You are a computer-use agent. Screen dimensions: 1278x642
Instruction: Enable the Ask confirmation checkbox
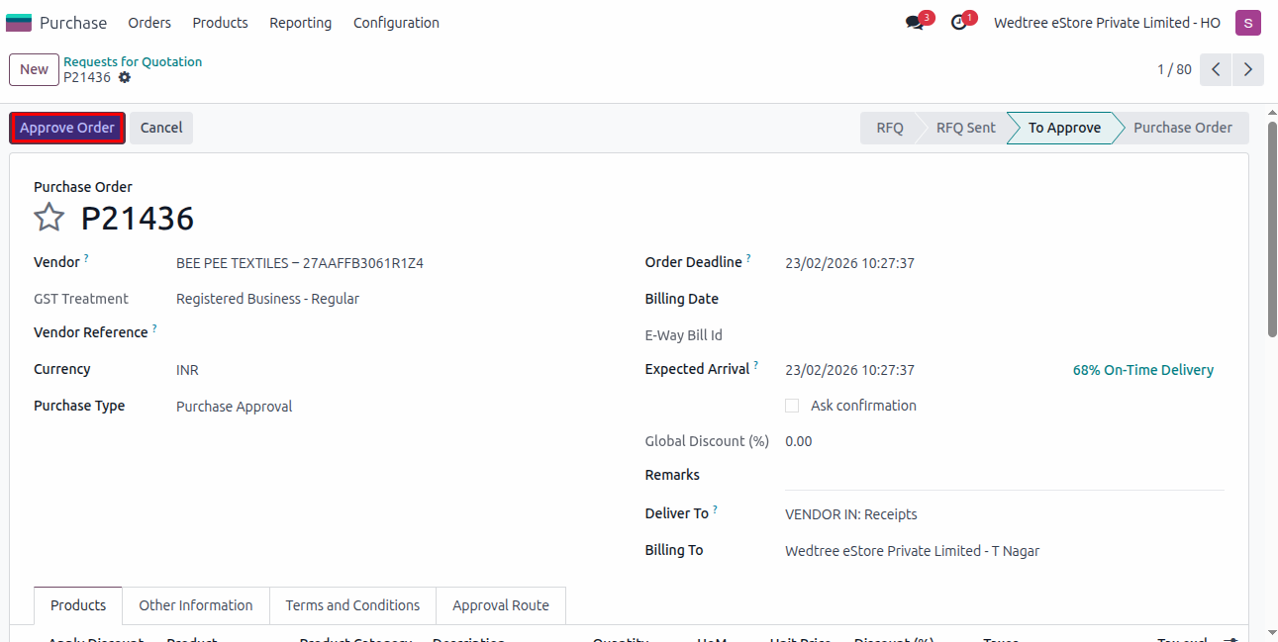click(792, 406)
